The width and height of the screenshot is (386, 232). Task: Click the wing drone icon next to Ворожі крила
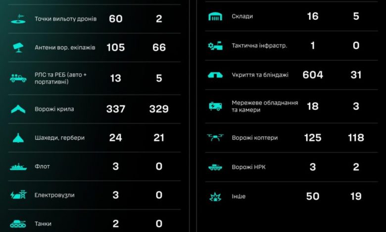click(x=18, y=109)
